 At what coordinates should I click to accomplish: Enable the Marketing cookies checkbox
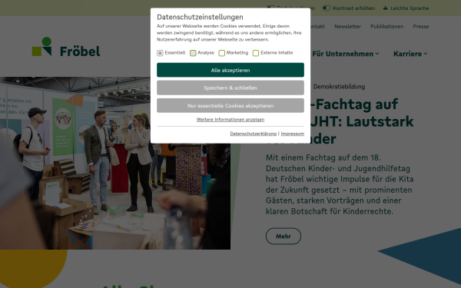pos(222,53)
